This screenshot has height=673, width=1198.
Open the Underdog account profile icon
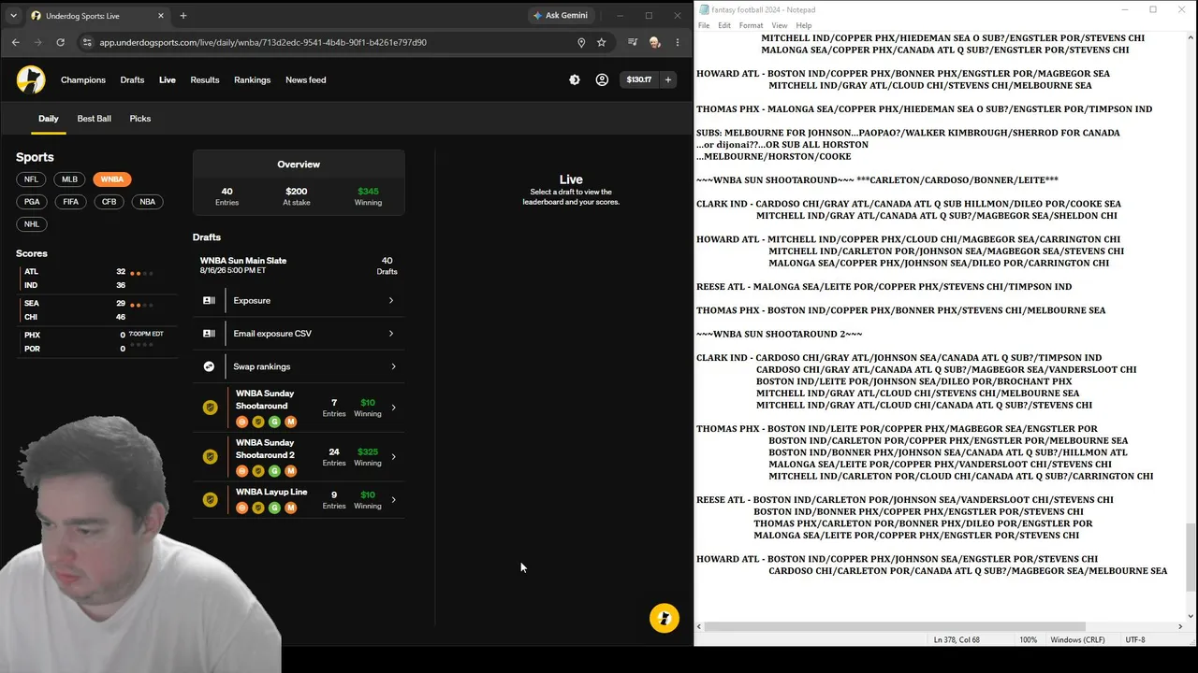coord(602,79)
